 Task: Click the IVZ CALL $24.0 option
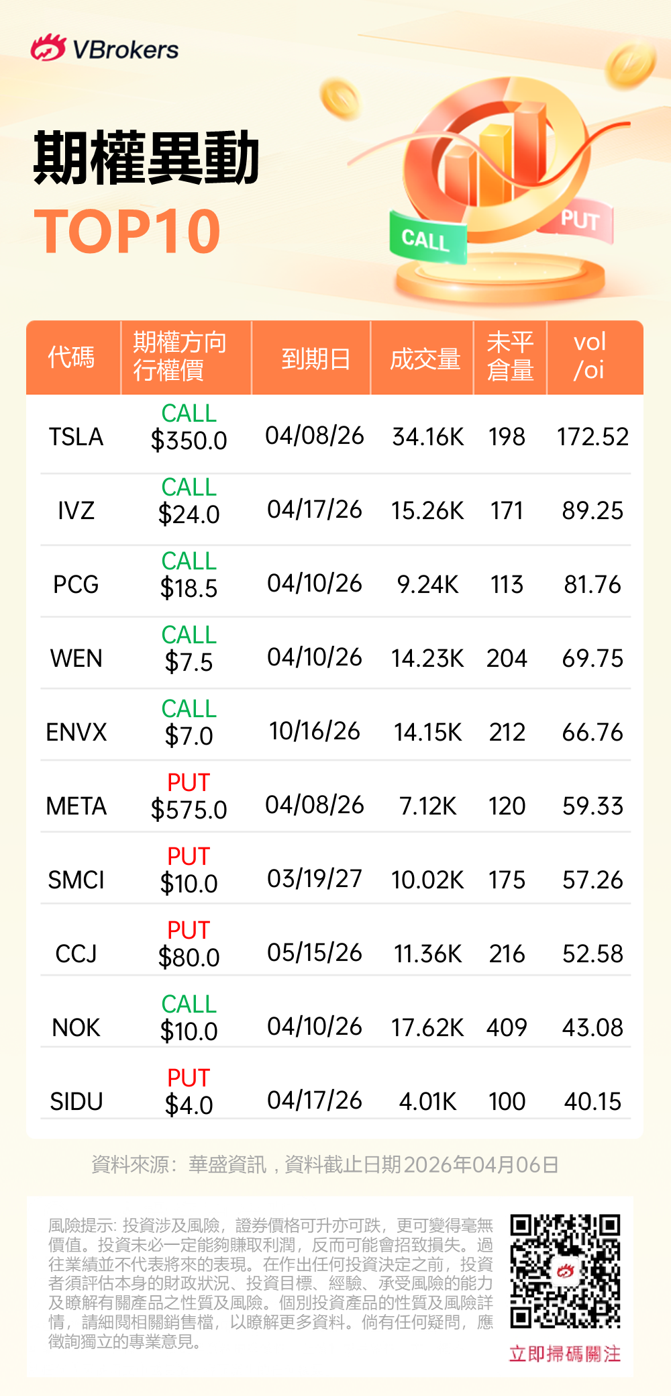pos(189,501)
